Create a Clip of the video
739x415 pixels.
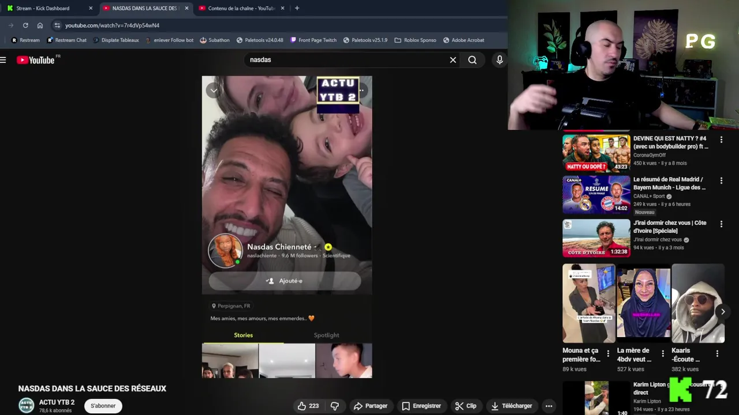click(x=465, y=406)
